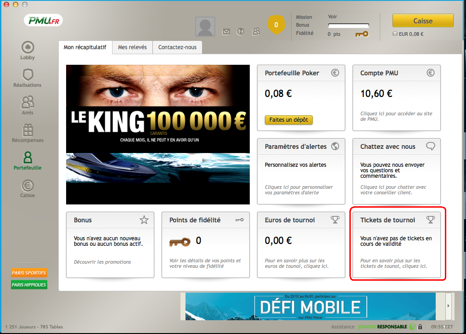
Task: Click the profile avatar picture
Action: pos(205,27)
